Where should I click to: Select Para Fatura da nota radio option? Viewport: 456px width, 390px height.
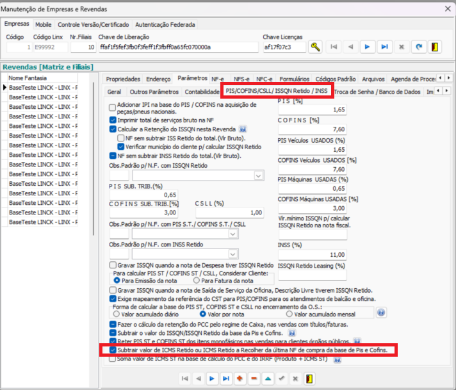[197, 280]
